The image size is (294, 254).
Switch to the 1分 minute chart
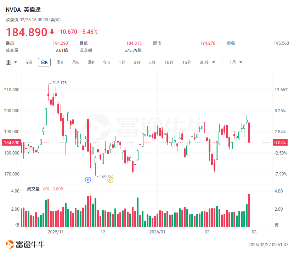pyautogui.click(x=122, y=63)
